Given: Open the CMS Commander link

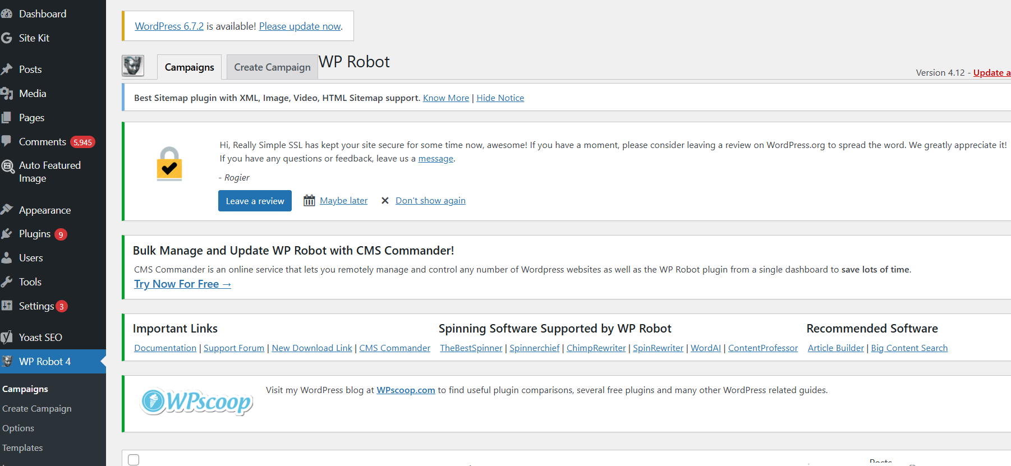Looking at the screenshot, I should (395, 348).
